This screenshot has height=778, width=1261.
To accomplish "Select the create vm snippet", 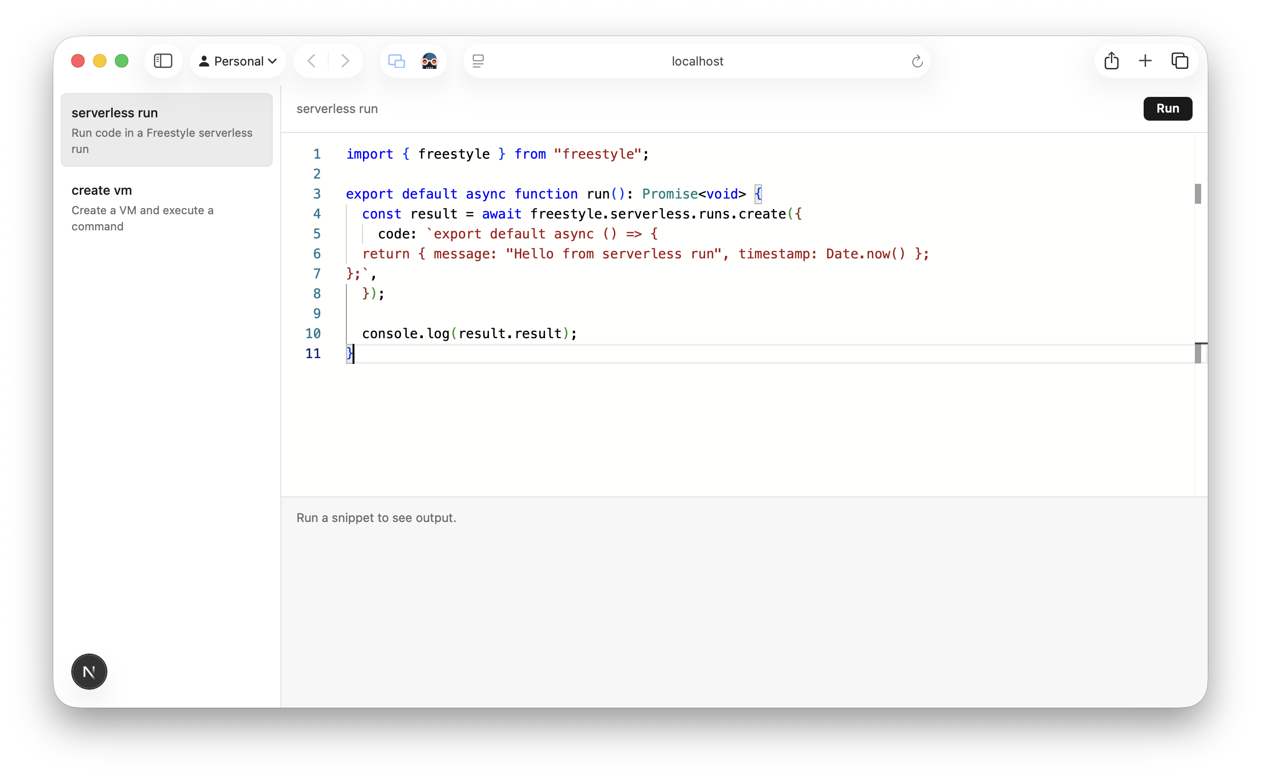I will 167,208.
